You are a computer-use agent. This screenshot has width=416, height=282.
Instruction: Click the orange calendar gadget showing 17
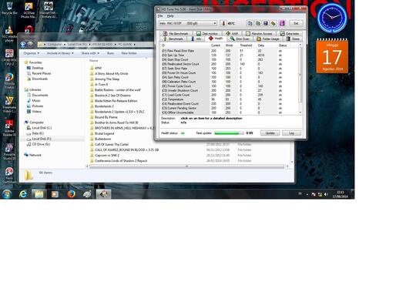[x=332, y=56]
